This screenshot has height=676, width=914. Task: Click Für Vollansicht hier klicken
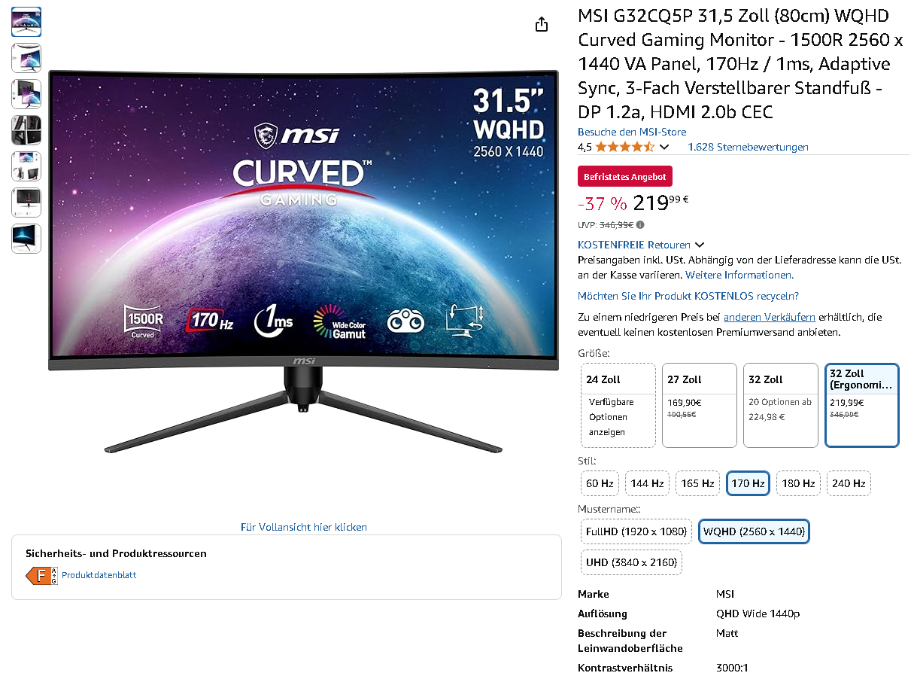click(304, 527)
